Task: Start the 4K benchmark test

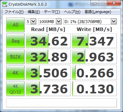Action: pos(15,73)
